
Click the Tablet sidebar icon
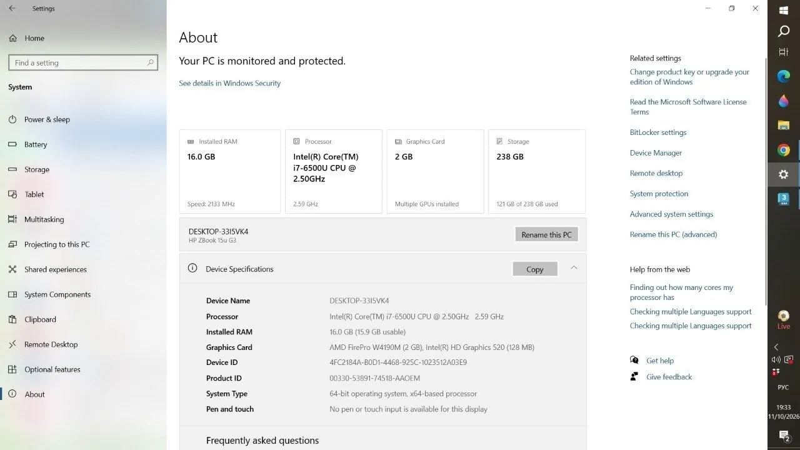12,194
